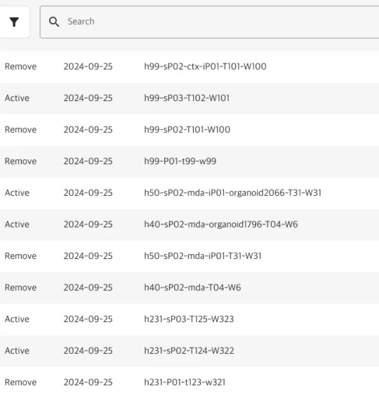
Task: Click Remove status for h40-sP02-mda-T04-W6
Action: [20, 288]
